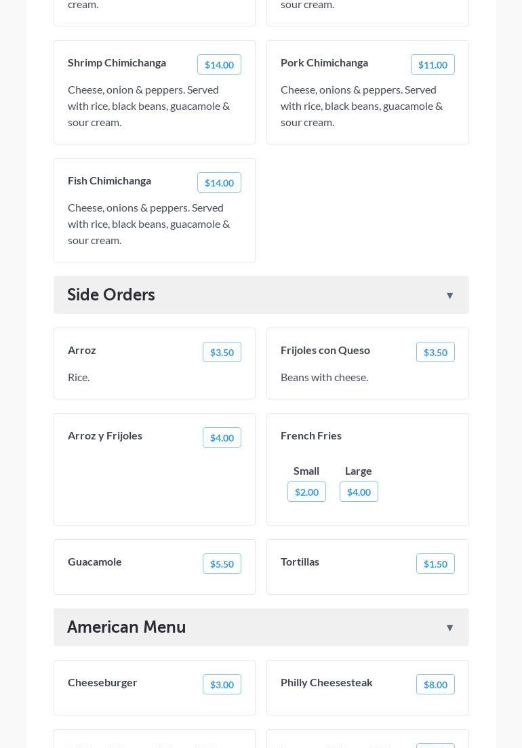Click the Tortillas $1.50 price button

(435, 564)
